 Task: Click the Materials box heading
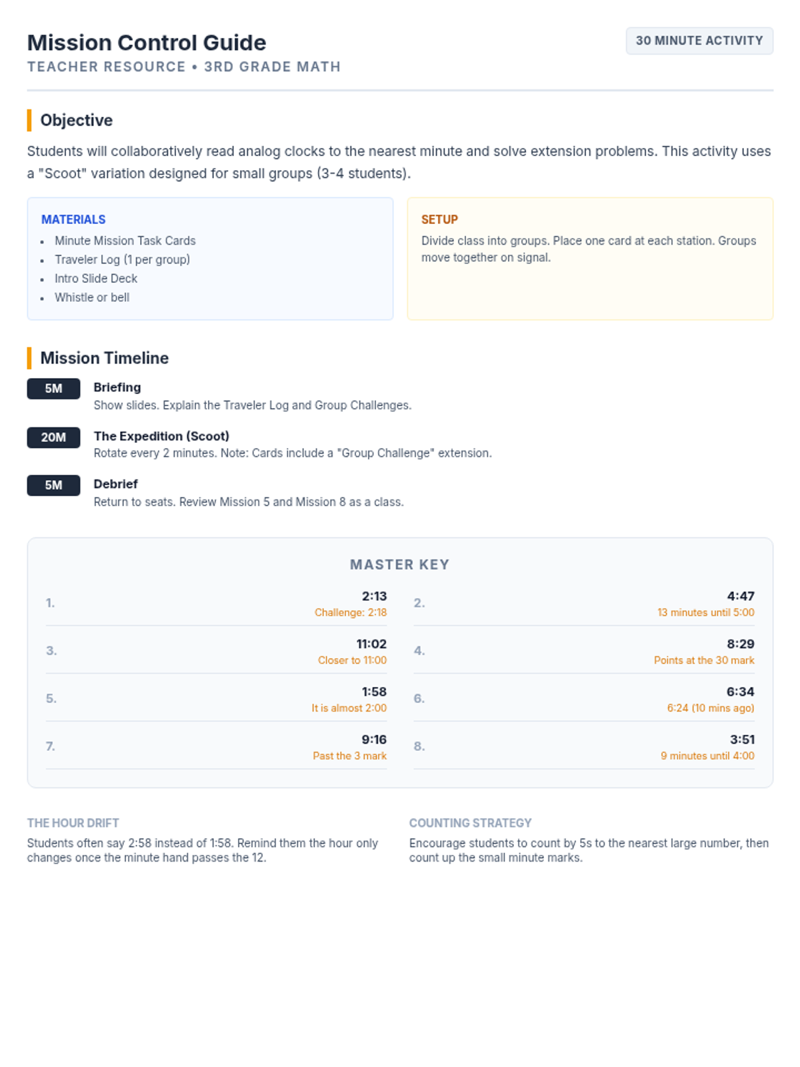point(73,219)
